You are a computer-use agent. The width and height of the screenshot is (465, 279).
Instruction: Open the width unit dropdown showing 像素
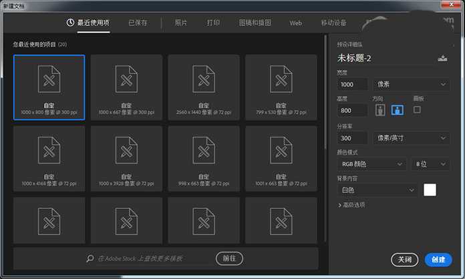(x=412, y=84)
